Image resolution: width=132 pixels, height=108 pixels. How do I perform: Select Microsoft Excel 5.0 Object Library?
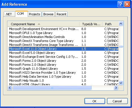click(x=63, y=53)
